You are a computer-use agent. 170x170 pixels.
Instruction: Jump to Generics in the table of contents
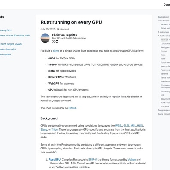point(164,74)
